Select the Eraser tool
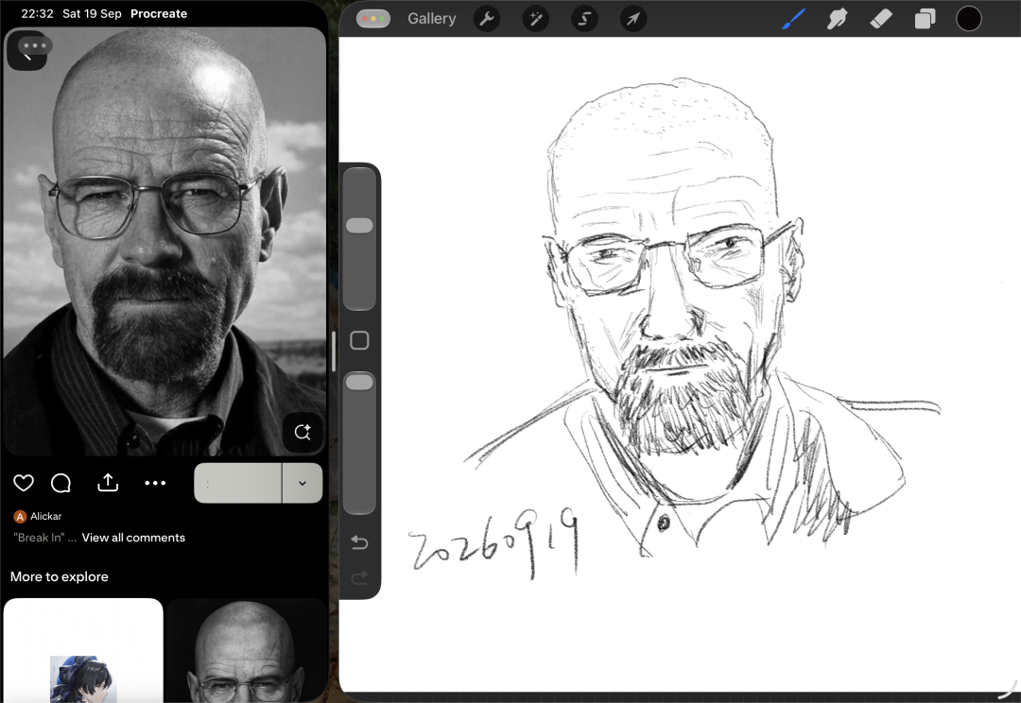This screenshot has width=1021, height=703. point(880,19)
